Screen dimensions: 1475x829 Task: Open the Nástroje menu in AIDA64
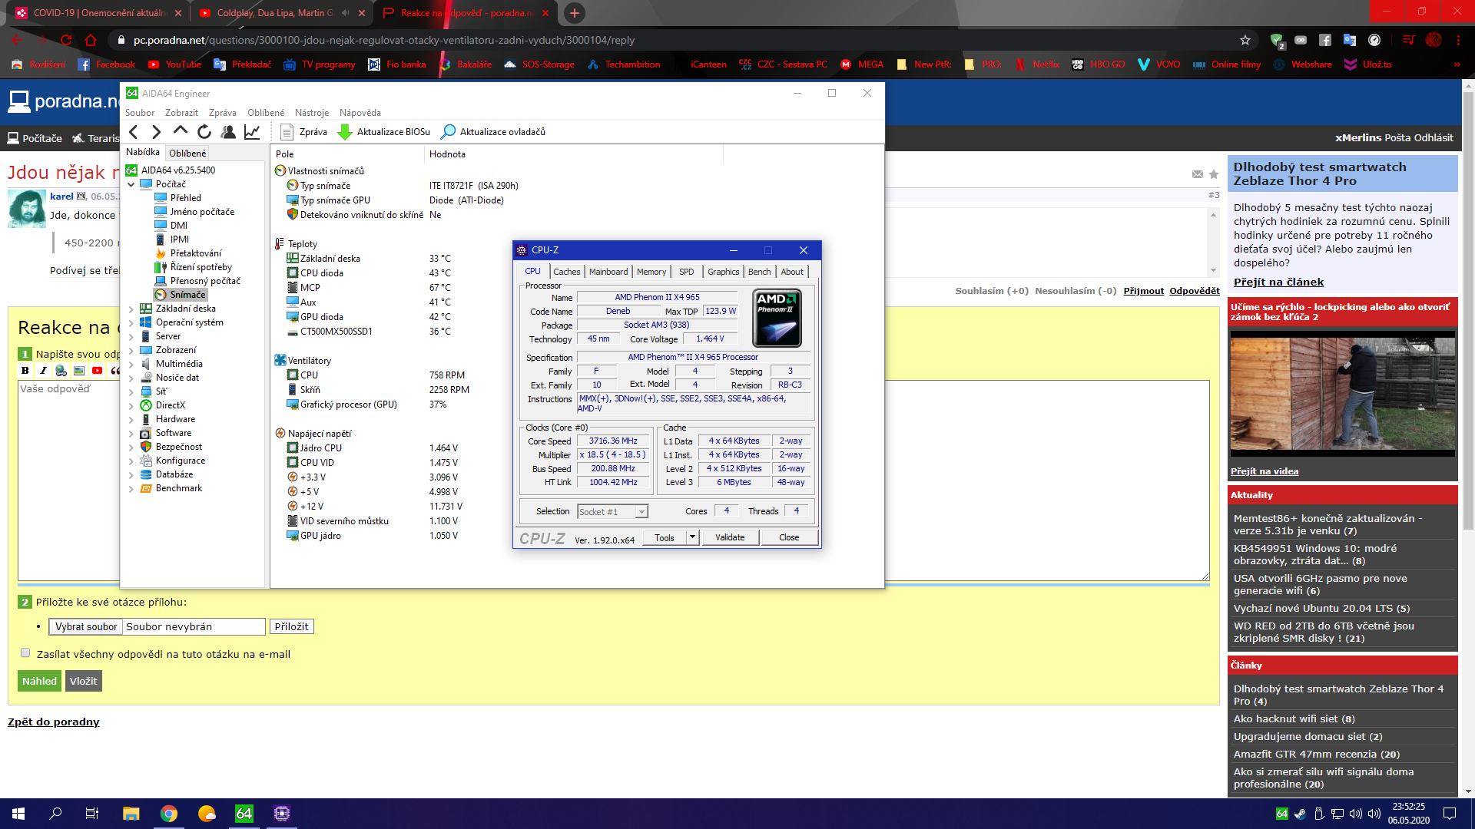pos(311,113)
